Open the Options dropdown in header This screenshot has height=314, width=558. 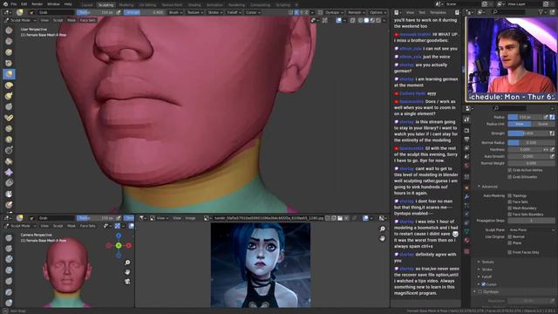378,12
